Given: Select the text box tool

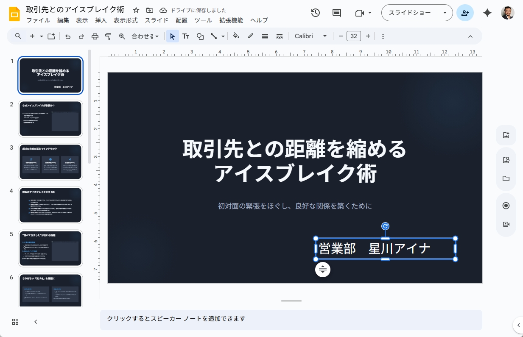Looking at the screenshot, I should coord(186,36).
